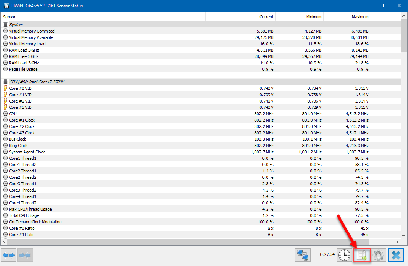Start logging with the sheet plus icon
The width and height of the screenshot is (408, 266).
[x=362, y=255]
